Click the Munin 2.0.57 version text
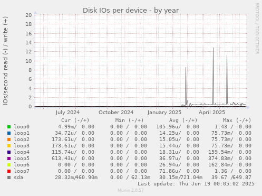This screenshot has width=262, height=196. coord(131,190)
